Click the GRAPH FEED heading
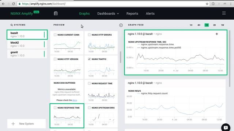 click(x=136, y=25)
